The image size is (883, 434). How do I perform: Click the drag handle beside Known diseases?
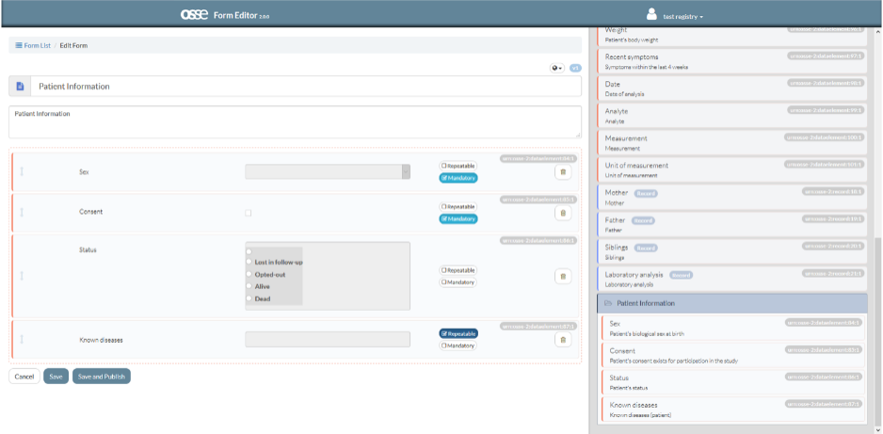(x=22, y=340)
